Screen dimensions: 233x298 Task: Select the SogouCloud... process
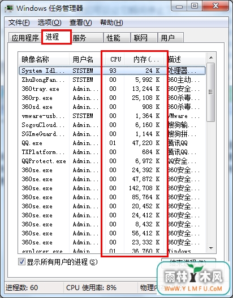point(113,125)
